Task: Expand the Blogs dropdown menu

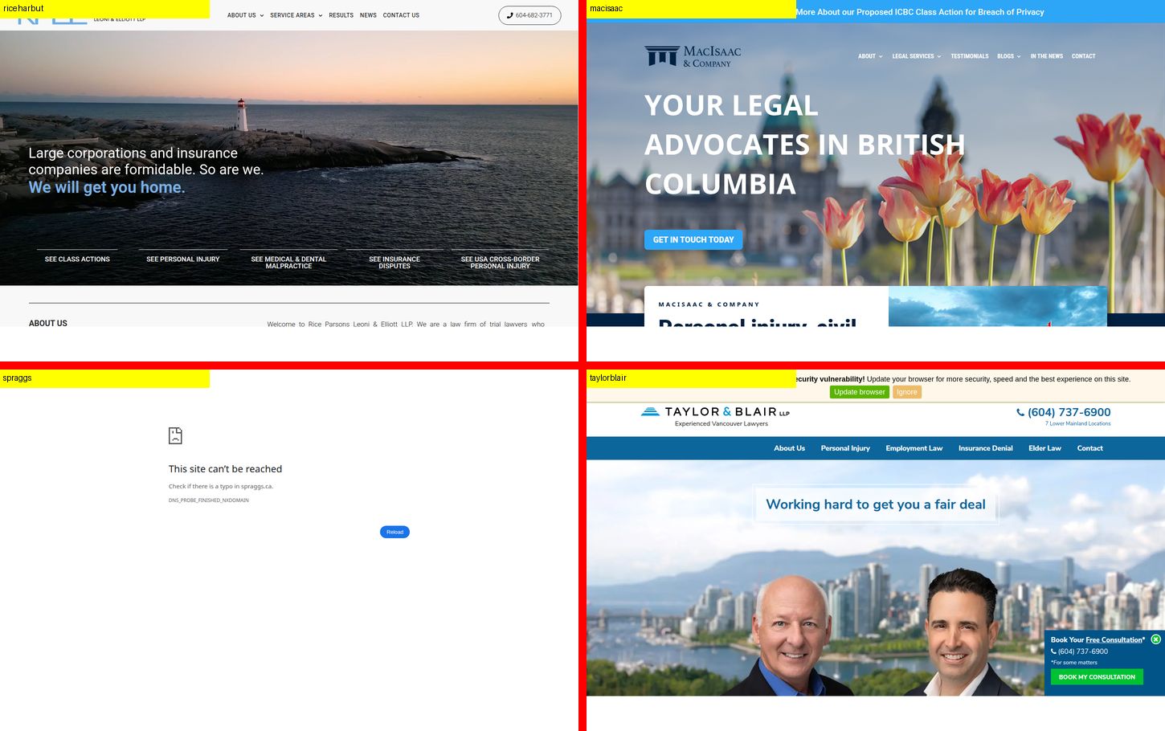Action: (1009, 56)
